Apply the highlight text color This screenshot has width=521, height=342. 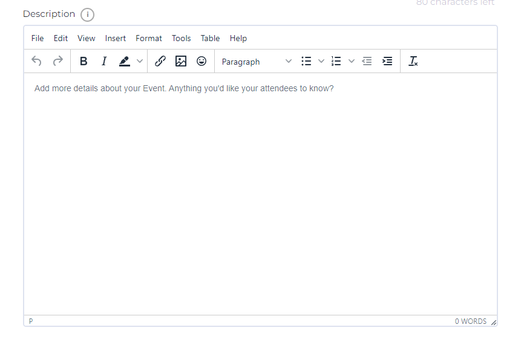pos(125,61)
